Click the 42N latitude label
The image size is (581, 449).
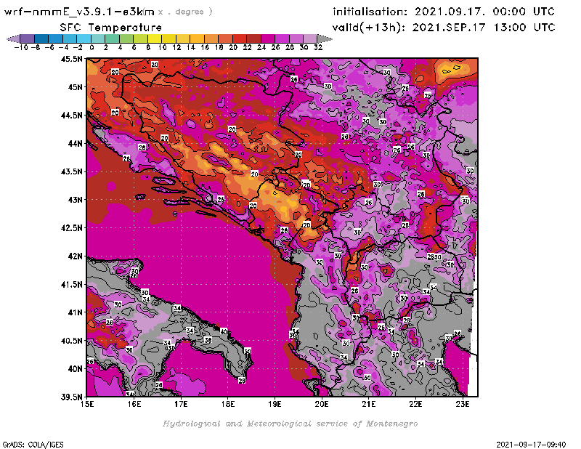pyautogui.click(x=75, y=256)
